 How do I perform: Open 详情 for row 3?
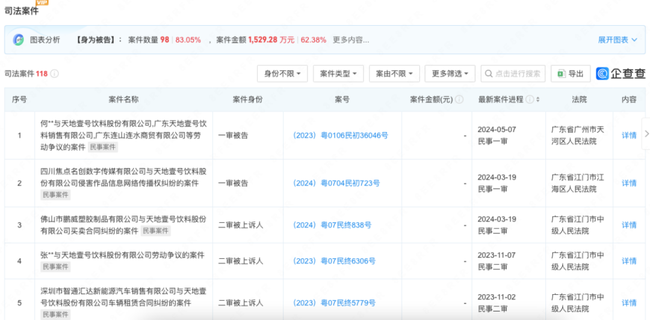[x=629, y=225]
